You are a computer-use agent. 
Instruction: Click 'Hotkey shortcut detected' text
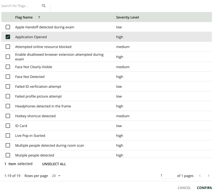point(35,116)
